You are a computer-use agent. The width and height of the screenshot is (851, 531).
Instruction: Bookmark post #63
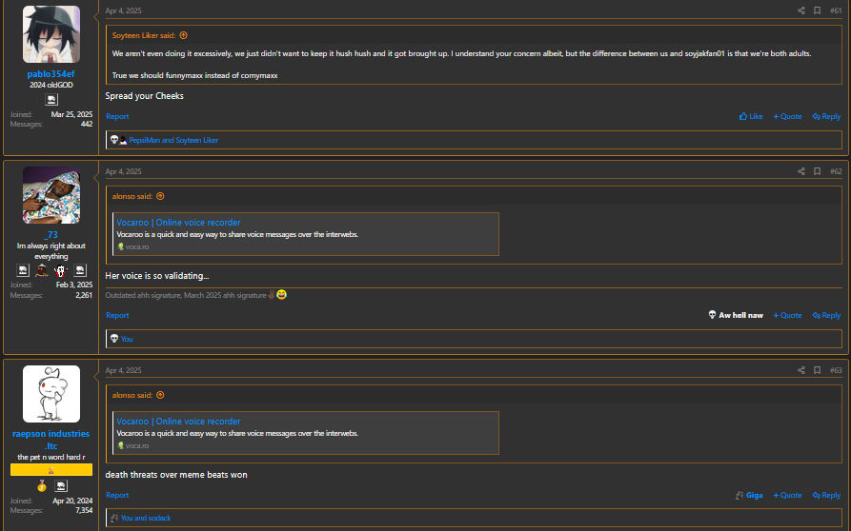coord(817,370)
